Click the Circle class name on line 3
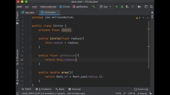The height and width of the screenshot is (95, 170). click(58, 26)
